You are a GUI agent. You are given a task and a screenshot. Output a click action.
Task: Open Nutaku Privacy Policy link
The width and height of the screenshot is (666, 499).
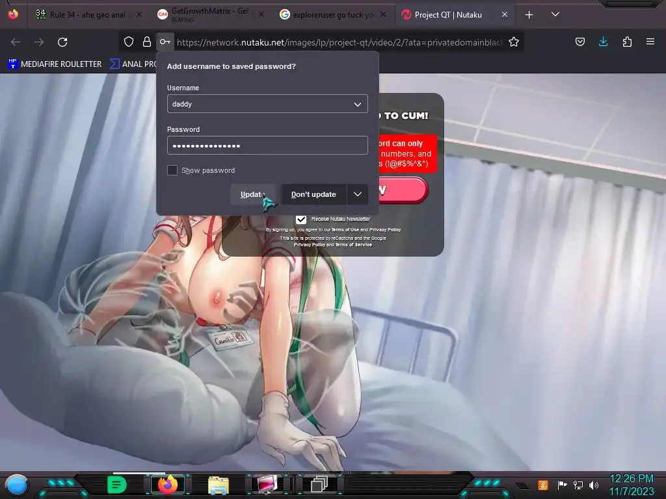[385, 229]
